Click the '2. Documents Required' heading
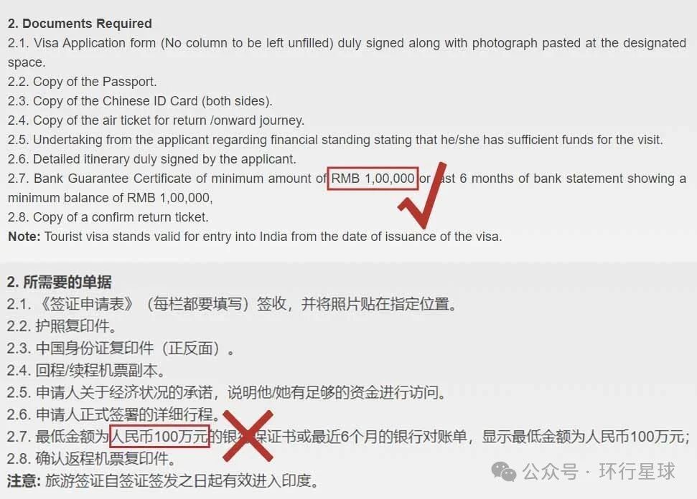The height and width of the screenshot is (499, 697). (x=80, y=24)
